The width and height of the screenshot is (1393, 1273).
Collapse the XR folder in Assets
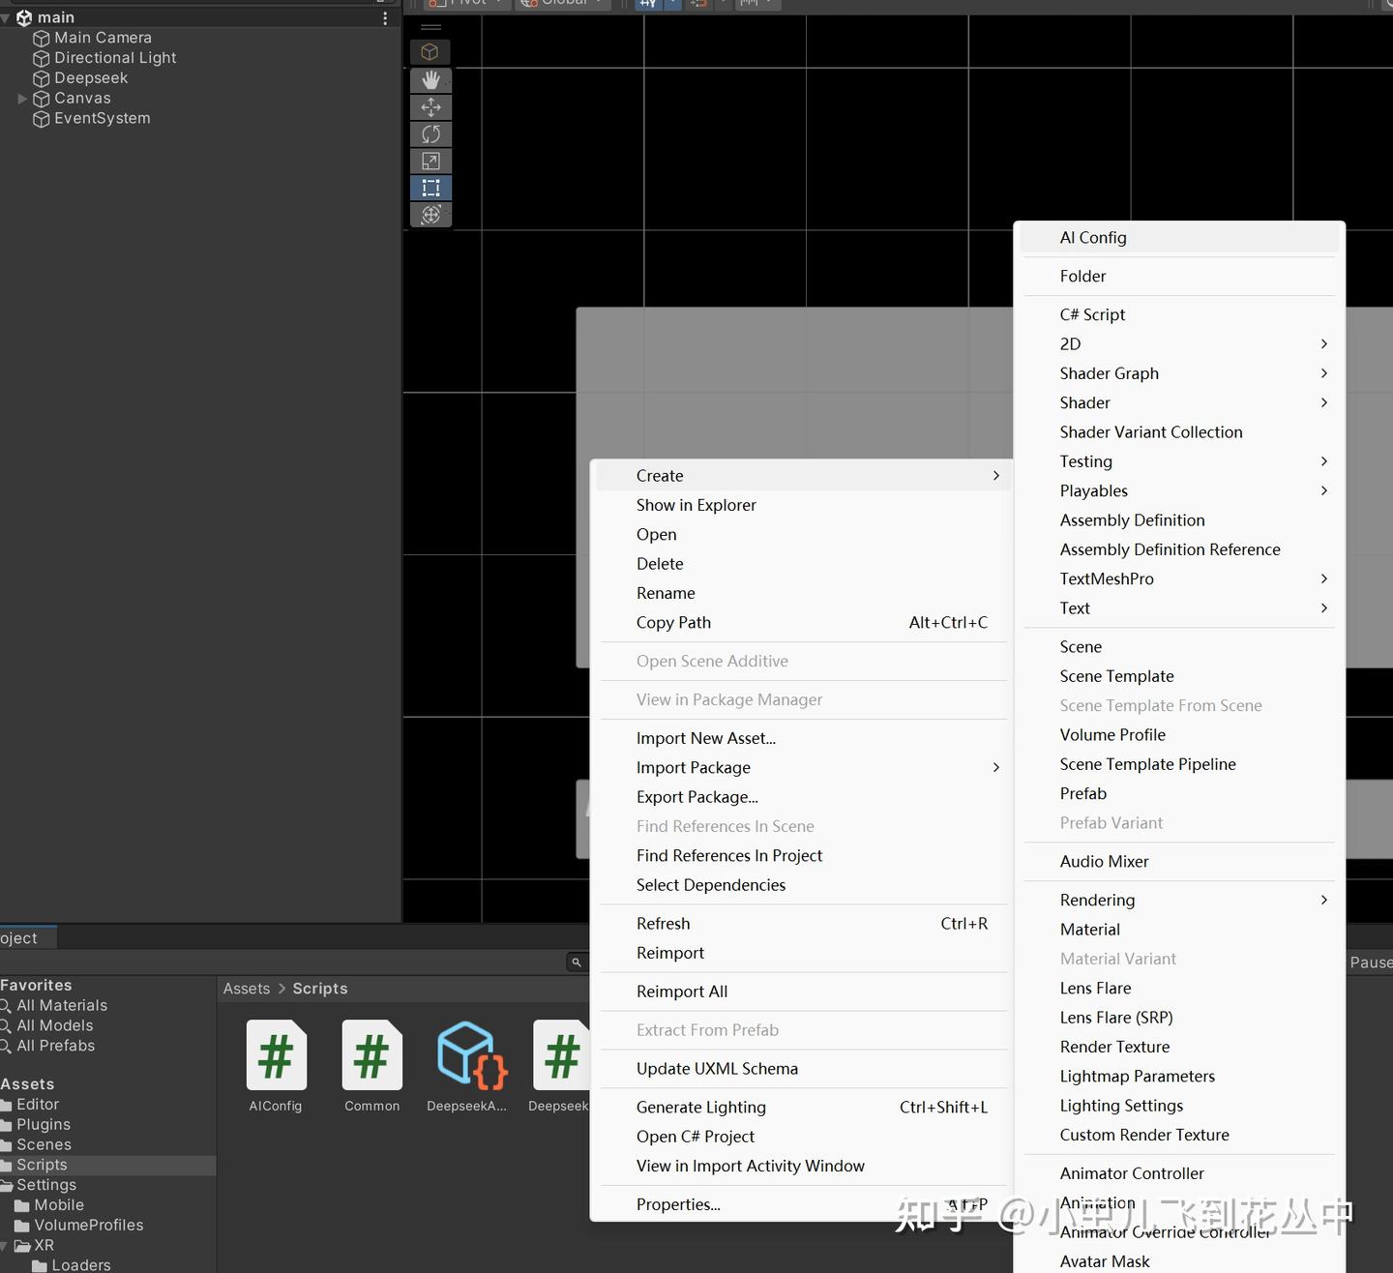click(x=5, y=1246)
